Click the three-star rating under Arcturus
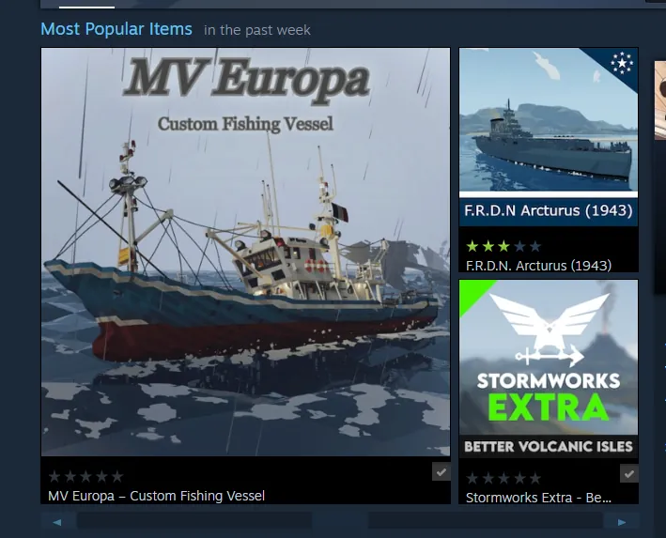The width and height of the screenshot is (666, 538). point(503,246)
